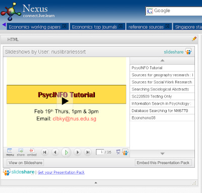Go to the previous slide

click(x=55, y=152)
